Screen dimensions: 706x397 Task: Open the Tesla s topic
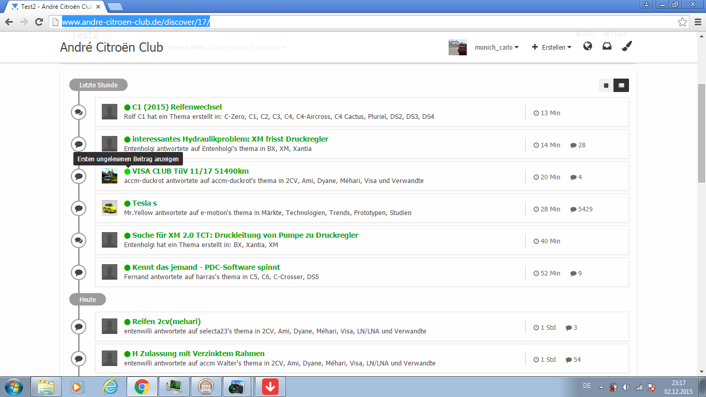coord(145,203)
